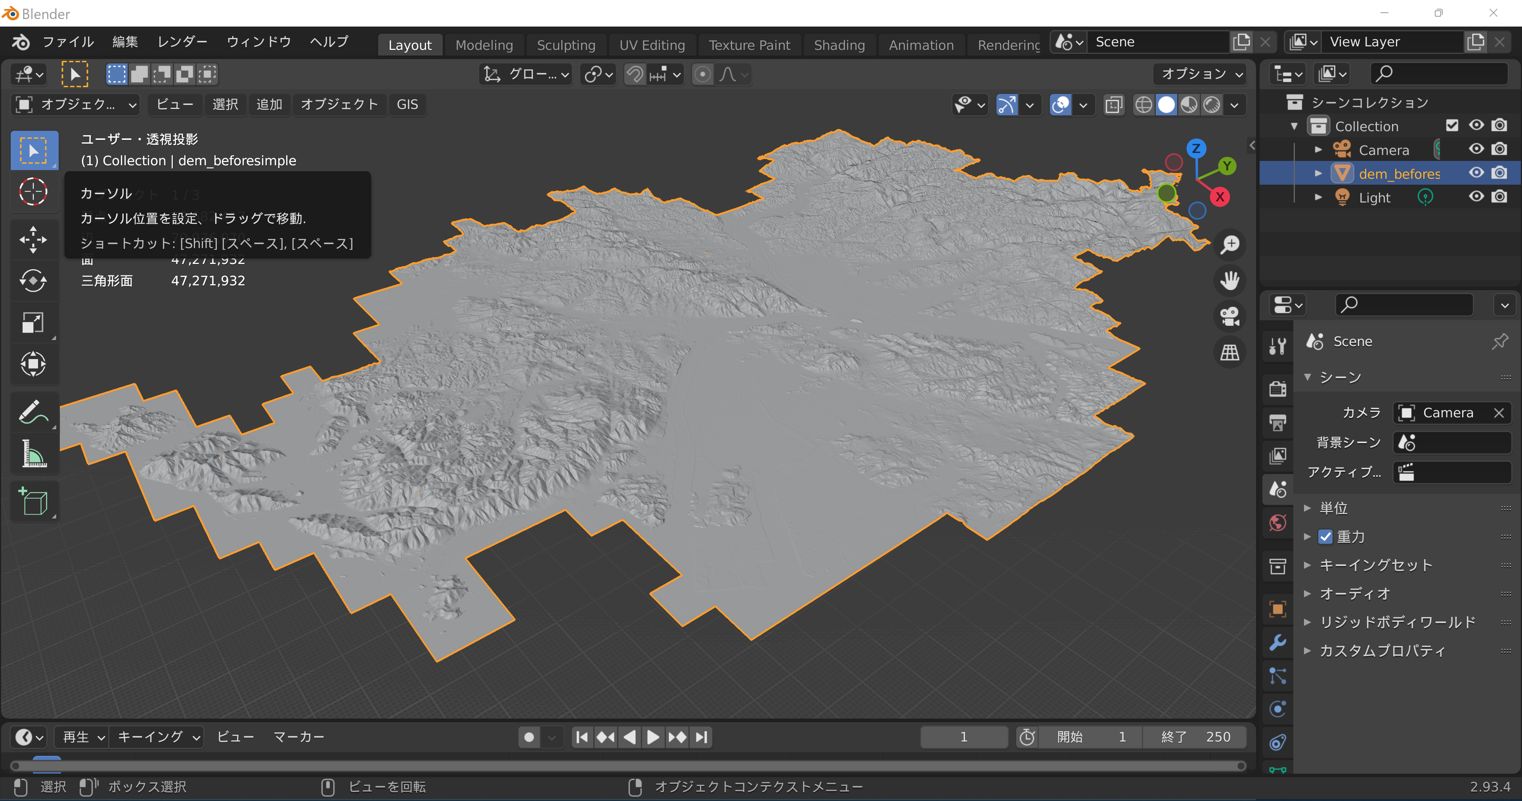Pin the Scene properties panel
This screenshot has height=801, width=1522.
(1500, 341)
